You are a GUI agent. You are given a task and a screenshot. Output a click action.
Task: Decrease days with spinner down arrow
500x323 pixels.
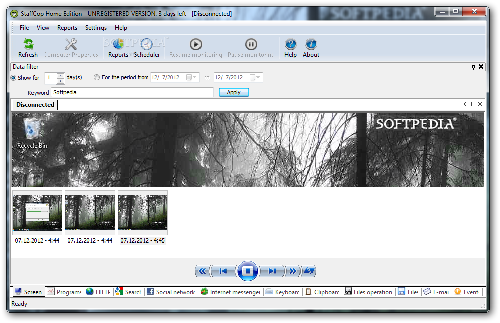pyautogui.click(x=61, y=80)
